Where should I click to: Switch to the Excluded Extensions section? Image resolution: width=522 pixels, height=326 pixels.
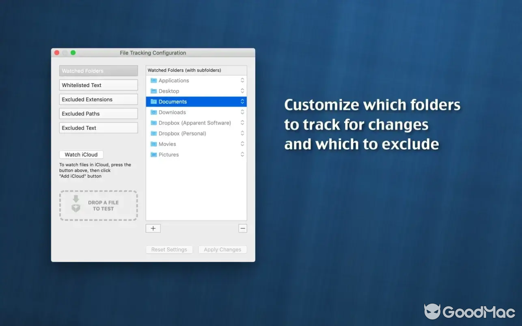coord(98,99)
